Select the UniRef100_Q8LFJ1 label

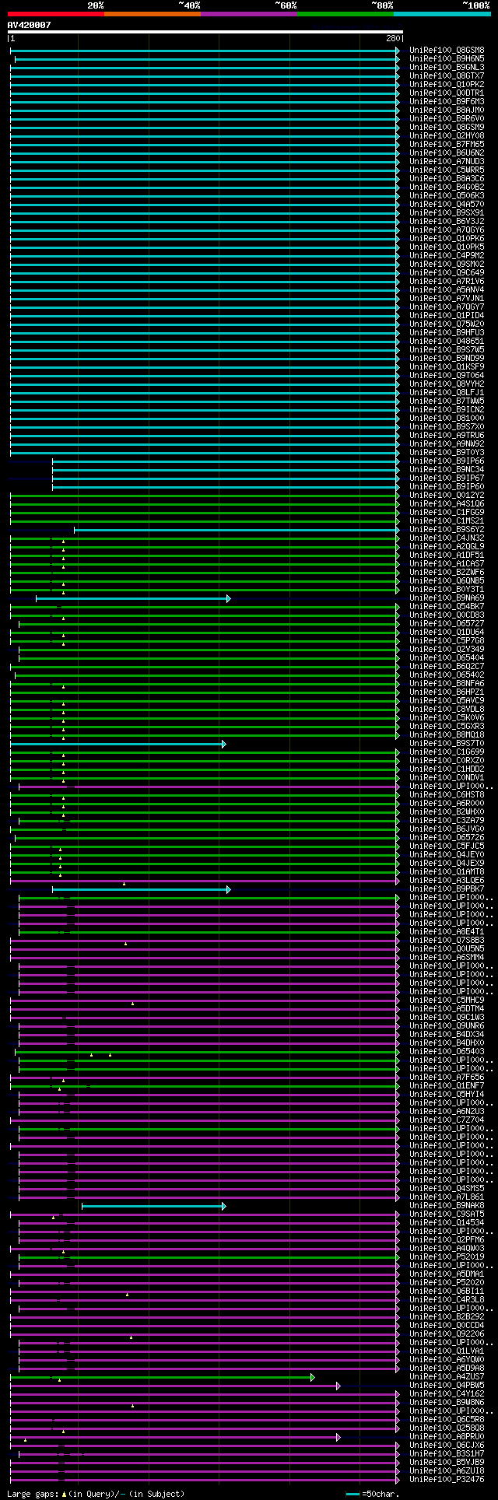click(447, 392)
